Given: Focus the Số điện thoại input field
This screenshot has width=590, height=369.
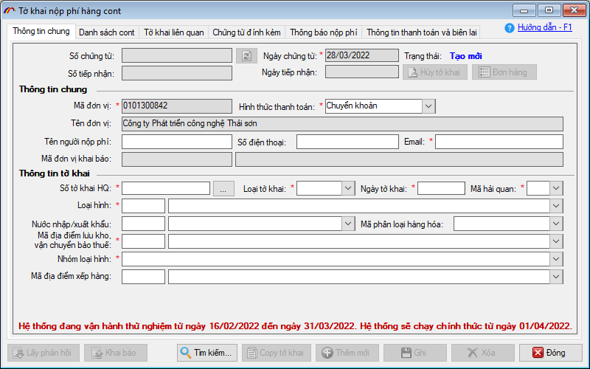Looking at the screenshot, I should (x=347, y=142).
